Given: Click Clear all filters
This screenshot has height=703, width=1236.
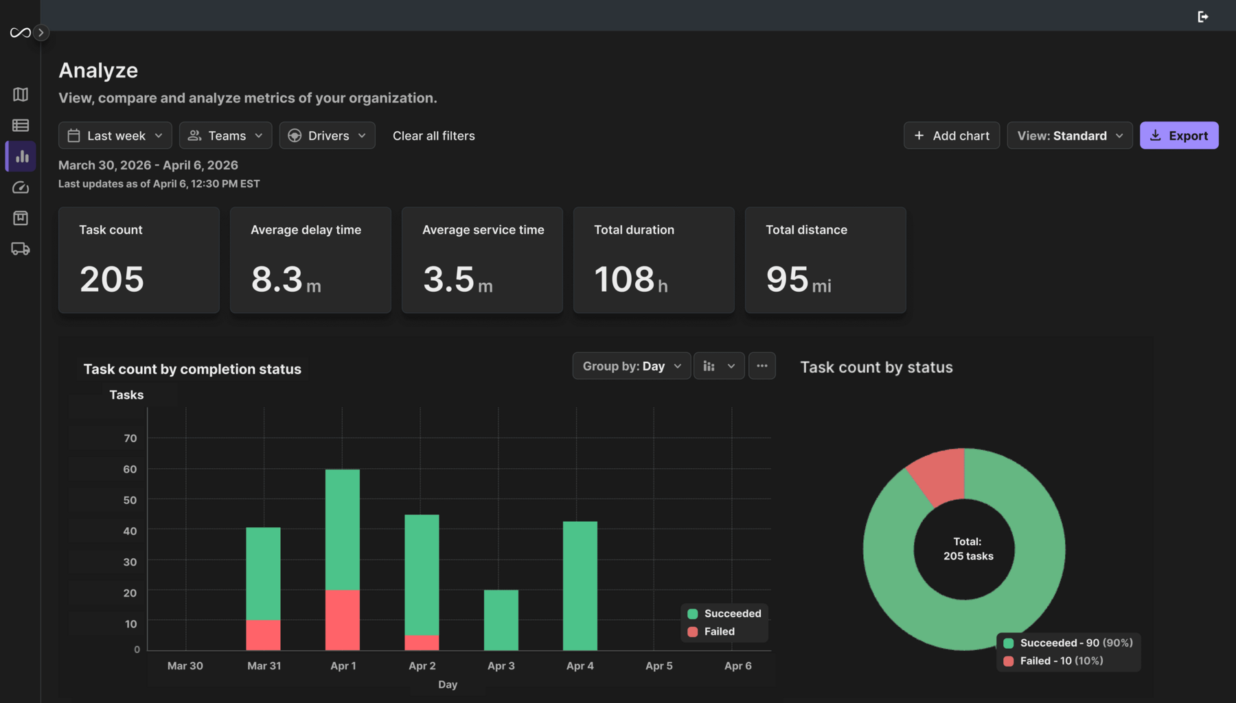Looking at the screenshot, I should click(434, 136).
